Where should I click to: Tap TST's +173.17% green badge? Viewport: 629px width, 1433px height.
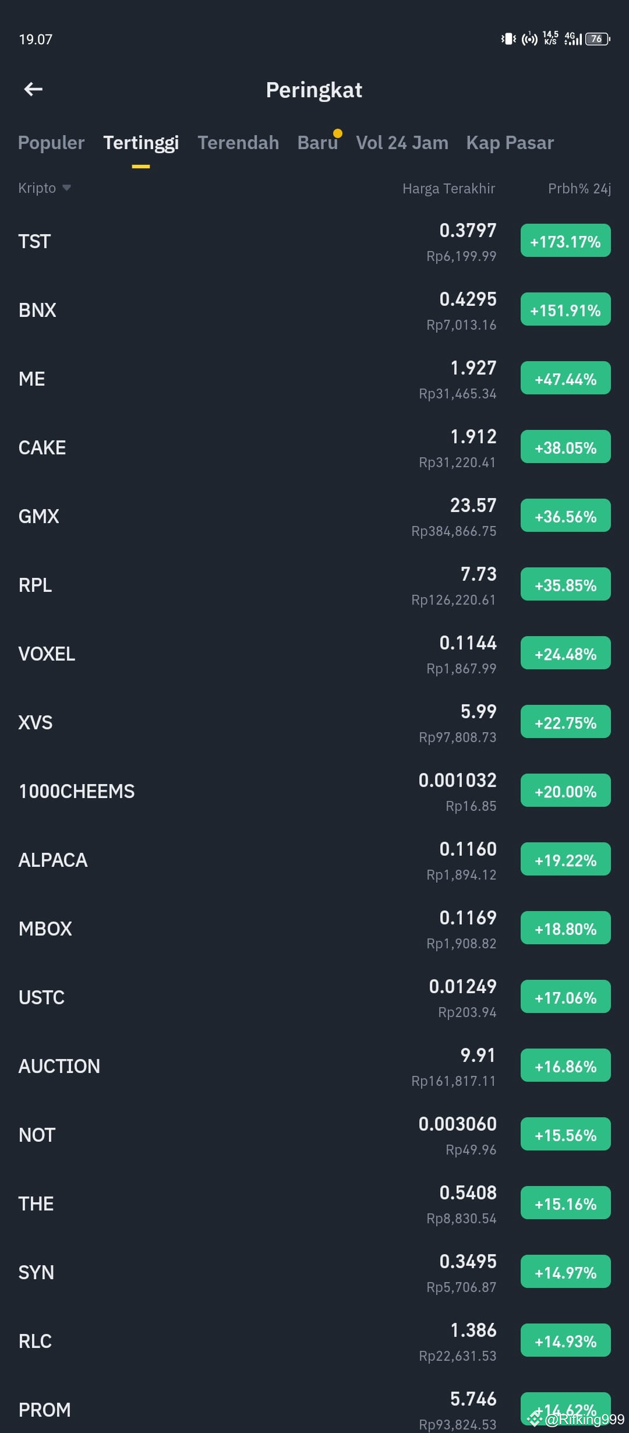tap(565, 241)
